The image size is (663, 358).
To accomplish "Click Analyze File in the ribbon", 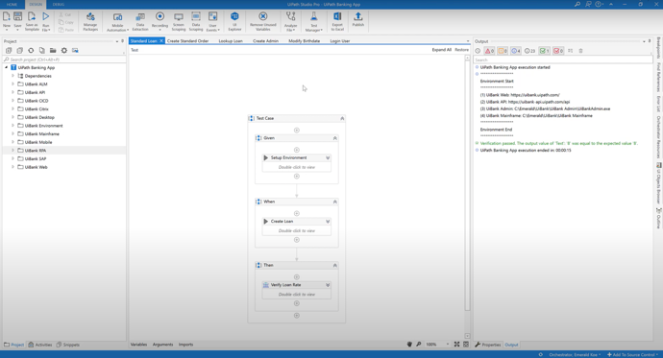I will (290, 21).
